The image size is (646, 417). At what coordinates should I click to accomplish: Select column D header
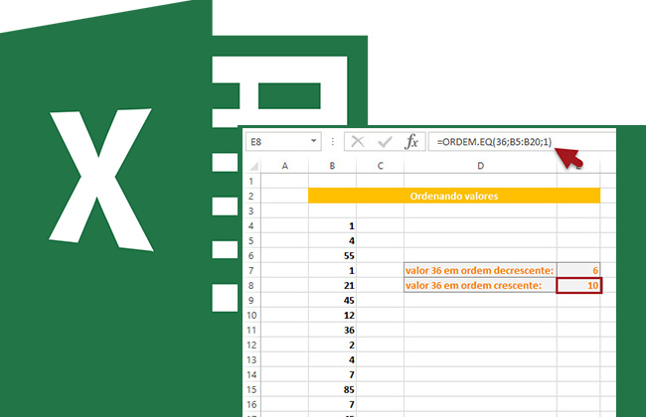(480, 166)
